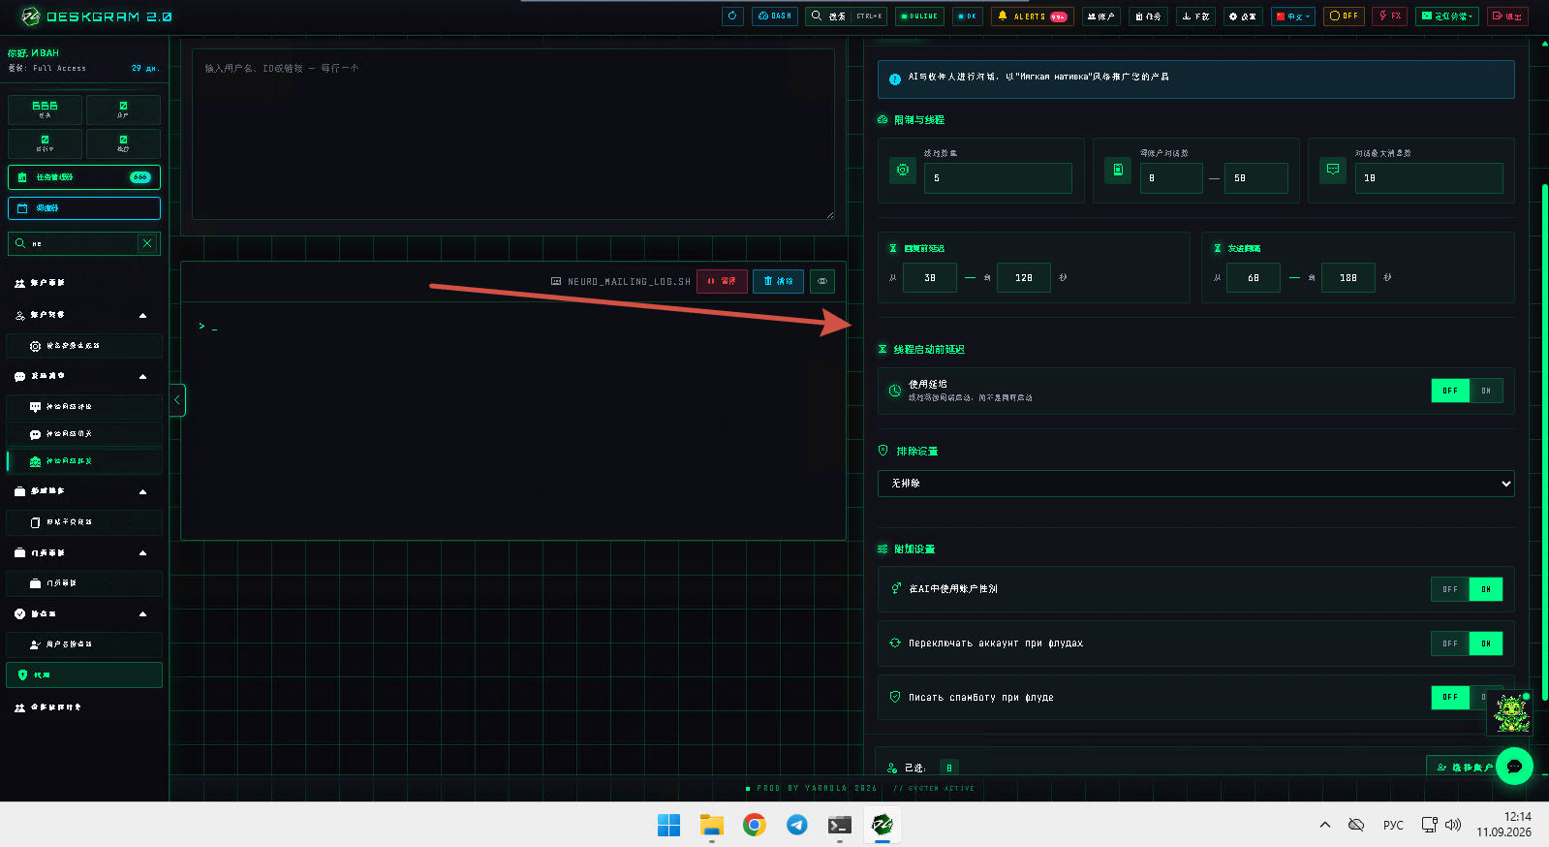Image resolution: width=1549 pixels, height=847 pixels.
Task: Open the language selector with the flag
Action: point(1293,16)
